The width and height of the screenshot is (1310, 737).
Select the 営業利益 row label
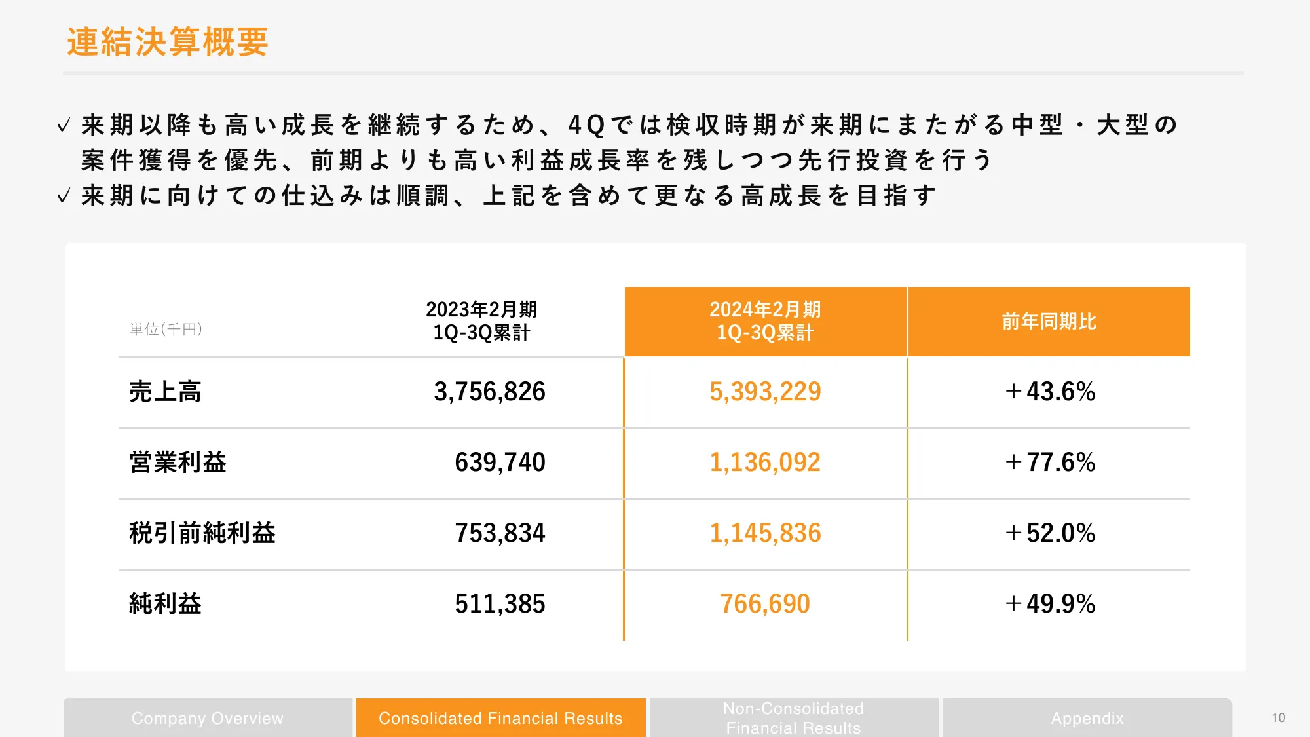click(x=178, y=463)
